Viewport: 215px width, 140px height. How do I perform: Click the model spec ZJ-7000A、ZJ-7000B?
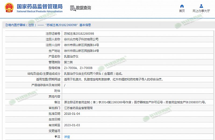(78, 68)
